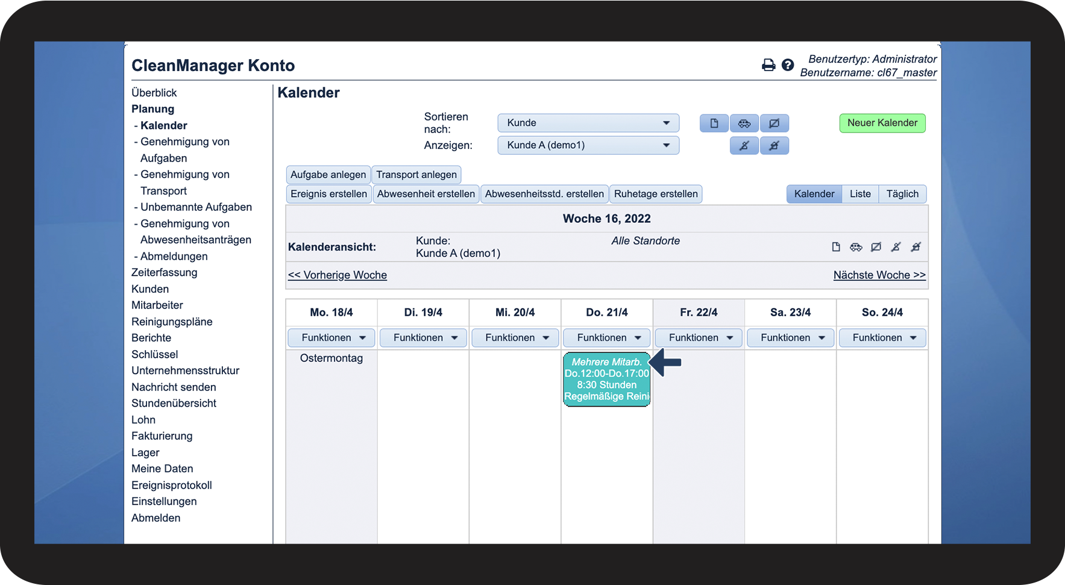Click the green Neuer Kalender button

[882, 123]
